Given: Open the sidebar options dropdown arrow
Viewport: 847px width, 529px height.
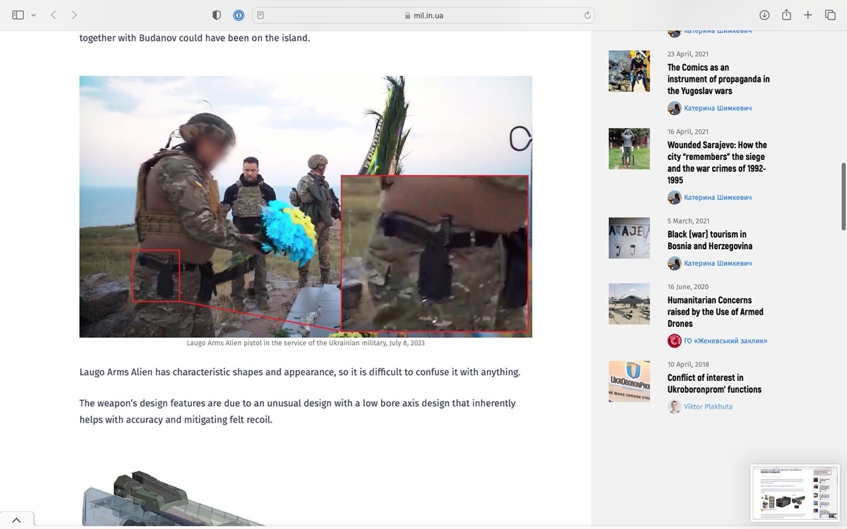Looking at the screenshot, I should [x=33, y=15].
